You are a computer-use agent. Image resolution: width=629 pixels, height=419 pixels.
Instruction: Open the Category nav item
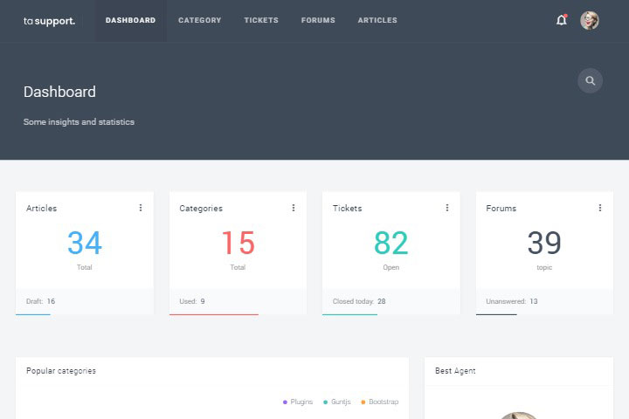click(x=199, y=20)
